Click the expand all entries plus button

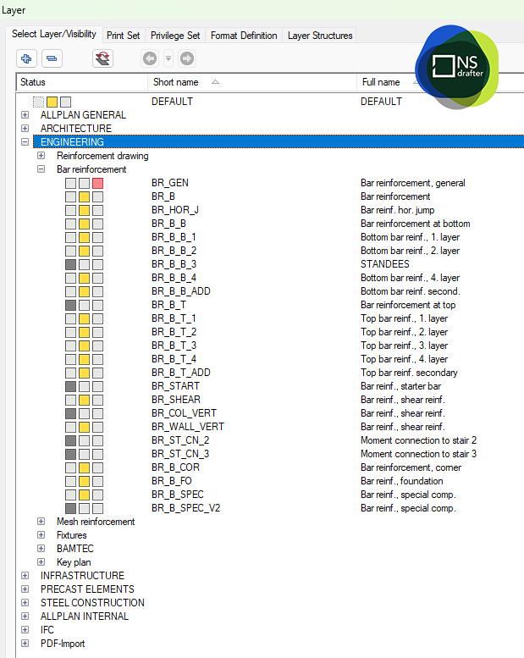pos(26,58)
